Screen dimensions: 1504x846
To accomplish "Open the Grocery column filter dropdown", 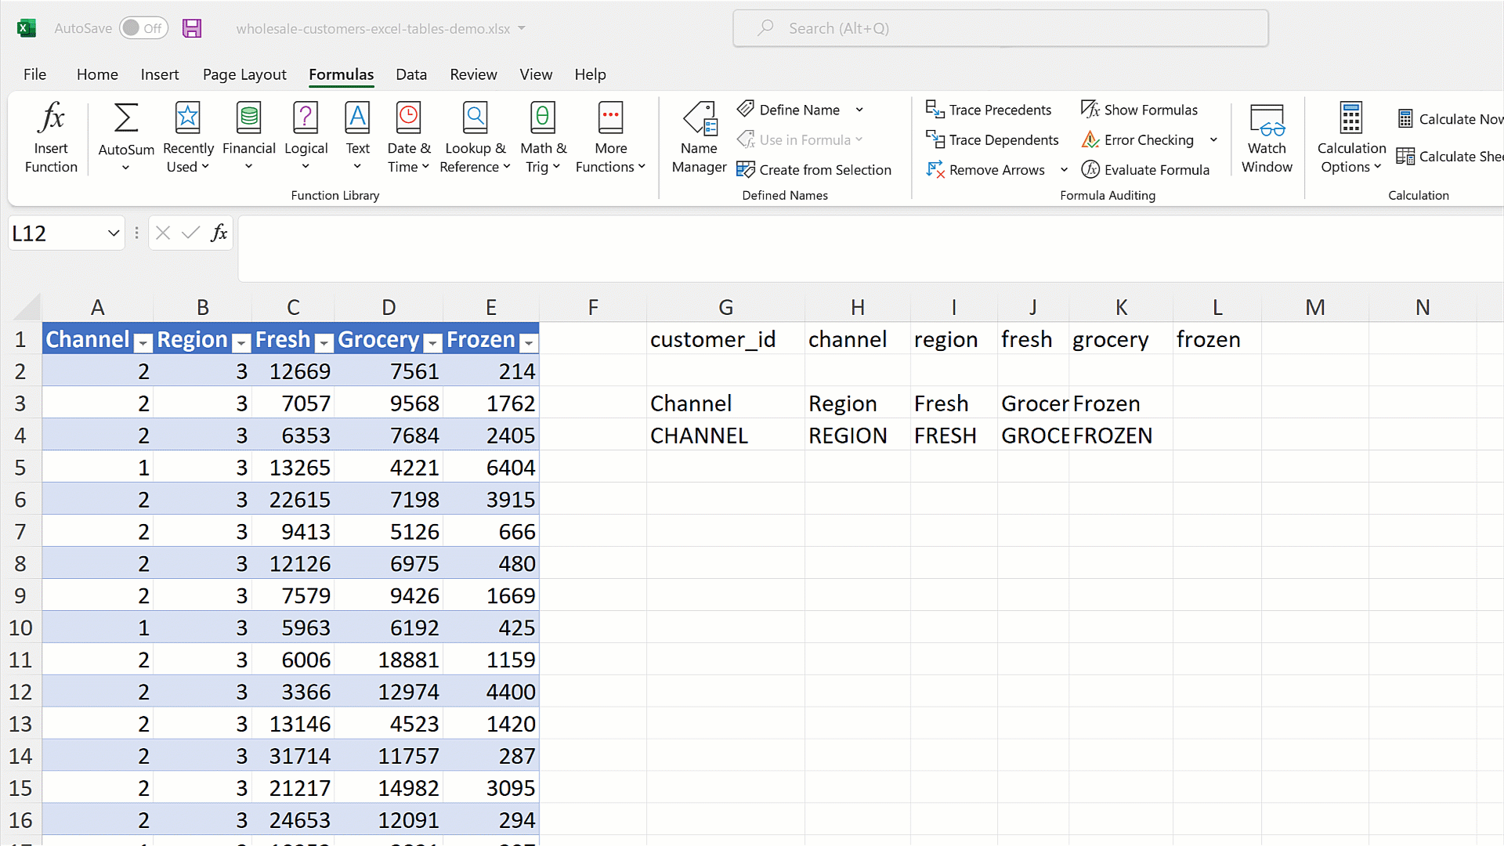I will 432,342.
